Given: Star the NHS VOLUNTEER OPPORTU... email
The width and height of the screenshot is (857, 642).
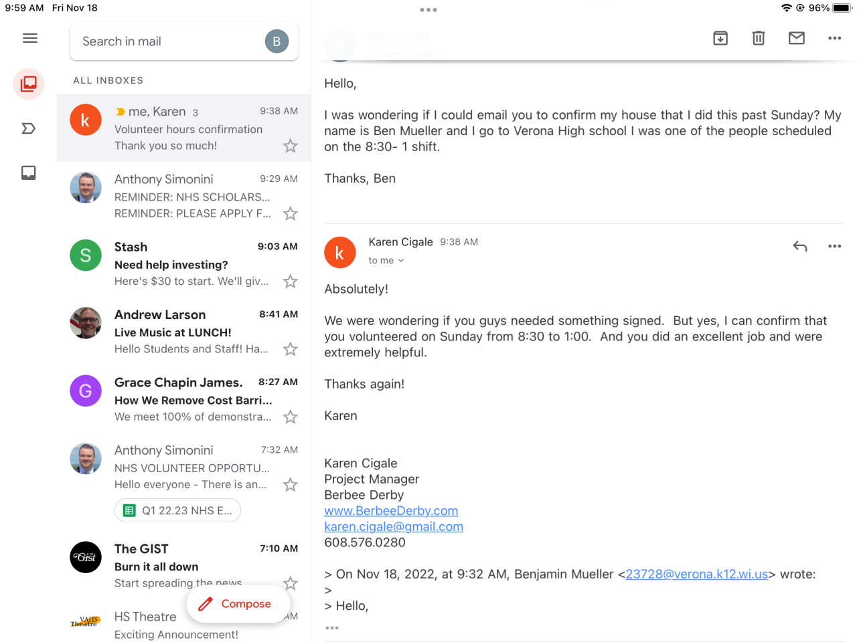Looking at the screenshot, I should click(x=290, y=485).
